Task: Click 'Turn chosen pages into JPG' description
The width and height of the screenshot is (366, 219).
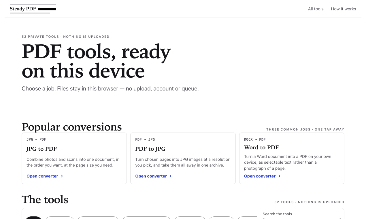Action: tap(183, 162)
